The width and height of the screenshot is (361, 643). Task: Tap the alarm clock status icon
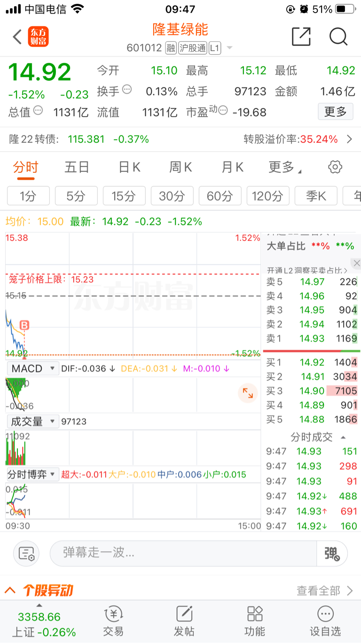[x=304, y=9]
